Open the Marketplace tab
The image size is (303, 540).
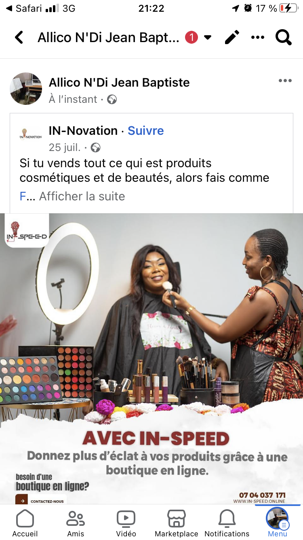177,523
